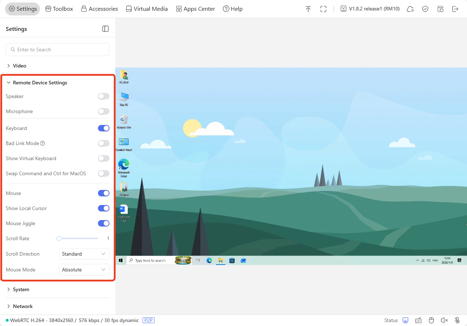The image size is (467, 326).
Task: Disable the Keyboard toggle
Action: coord(104,128)
